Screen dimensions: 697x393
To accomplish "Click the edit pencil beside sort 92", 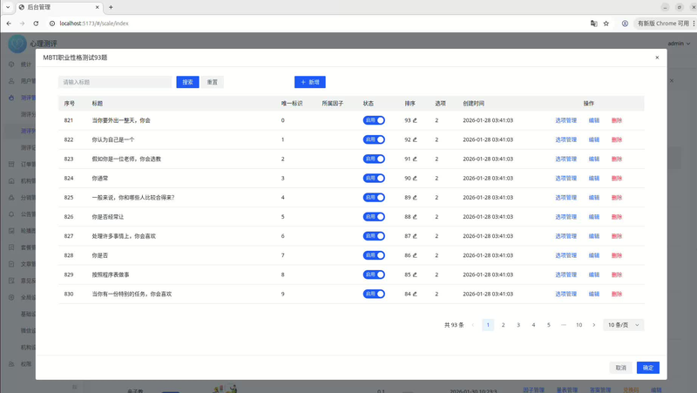I will (x=415, y=139).
